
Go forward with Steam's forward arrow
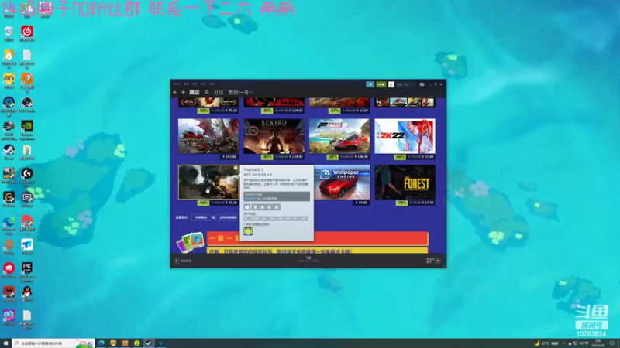click(183, 92)
